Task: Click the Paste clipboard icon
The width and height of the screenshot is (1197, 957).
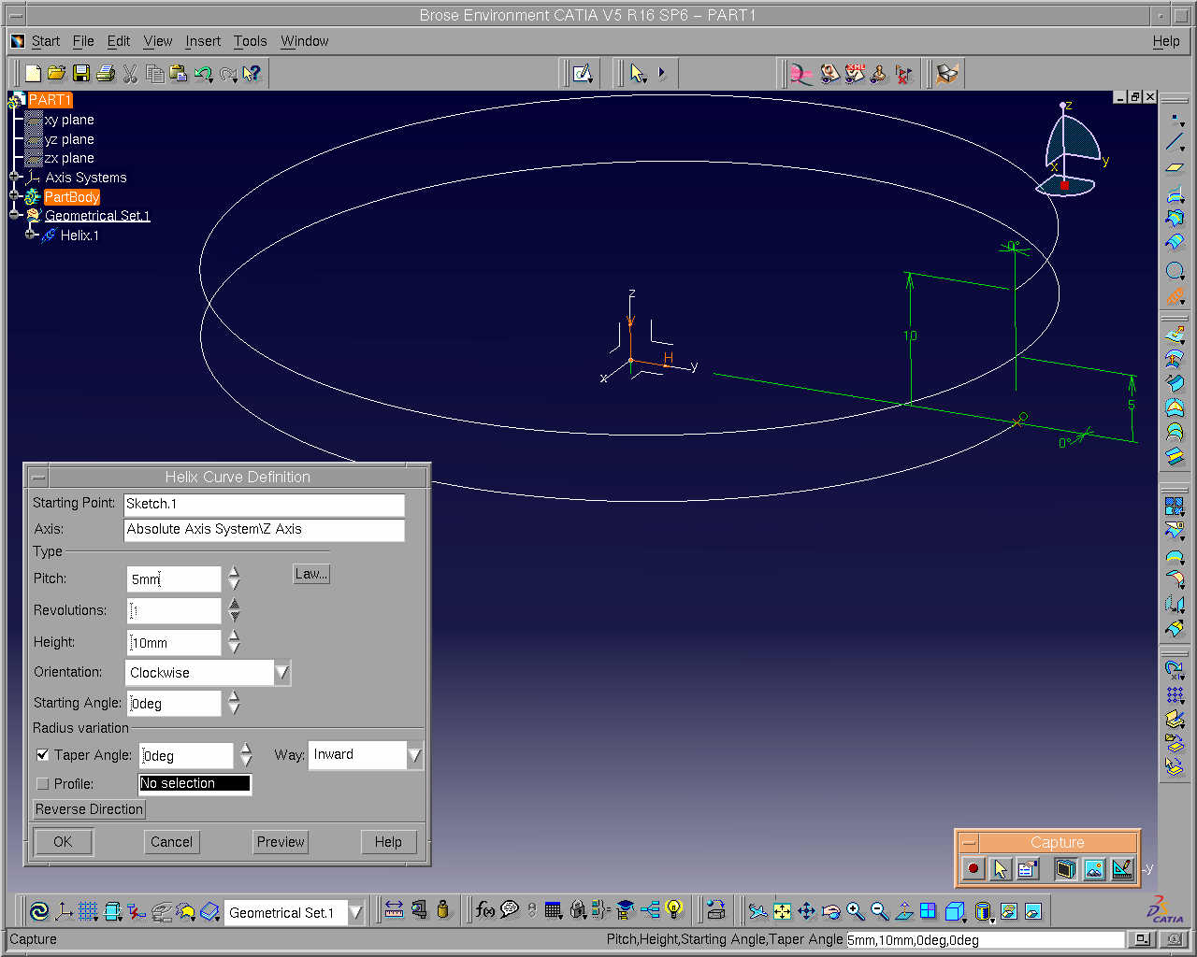Action: pyautogui.click(x=178, y=73)
